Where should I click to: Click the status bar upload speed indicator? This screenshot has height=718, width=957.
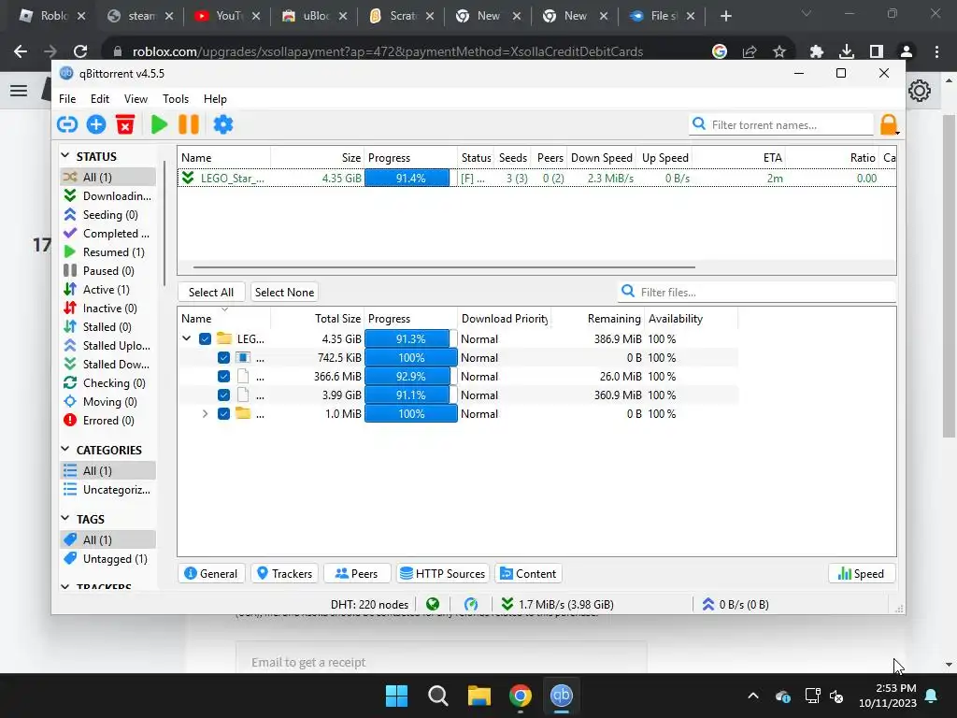(736, 605)
